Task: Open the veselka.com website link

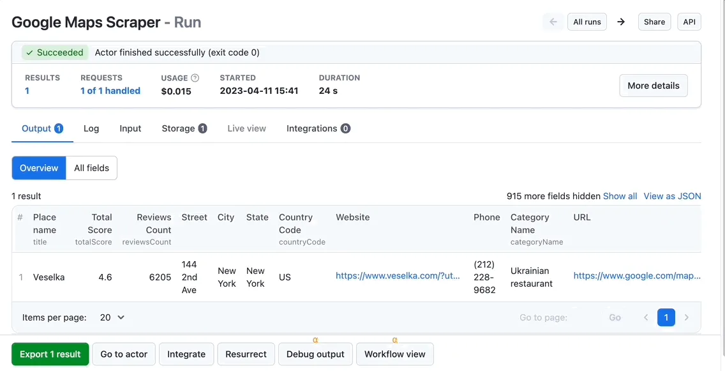Action: (x=398, y=276)
